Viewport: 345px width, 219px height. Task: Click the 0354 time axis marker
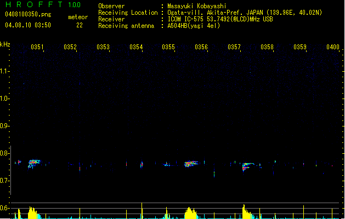[136, 47]
